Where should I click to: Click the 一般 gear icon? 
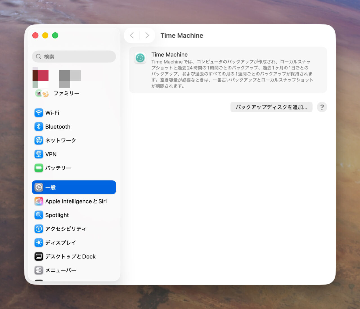[39, 187]
